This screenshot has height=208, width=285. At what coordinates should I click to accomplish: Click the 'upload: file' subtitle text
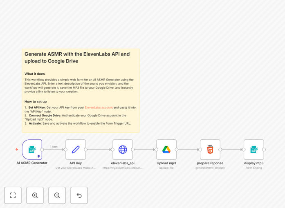coord(166,168)
